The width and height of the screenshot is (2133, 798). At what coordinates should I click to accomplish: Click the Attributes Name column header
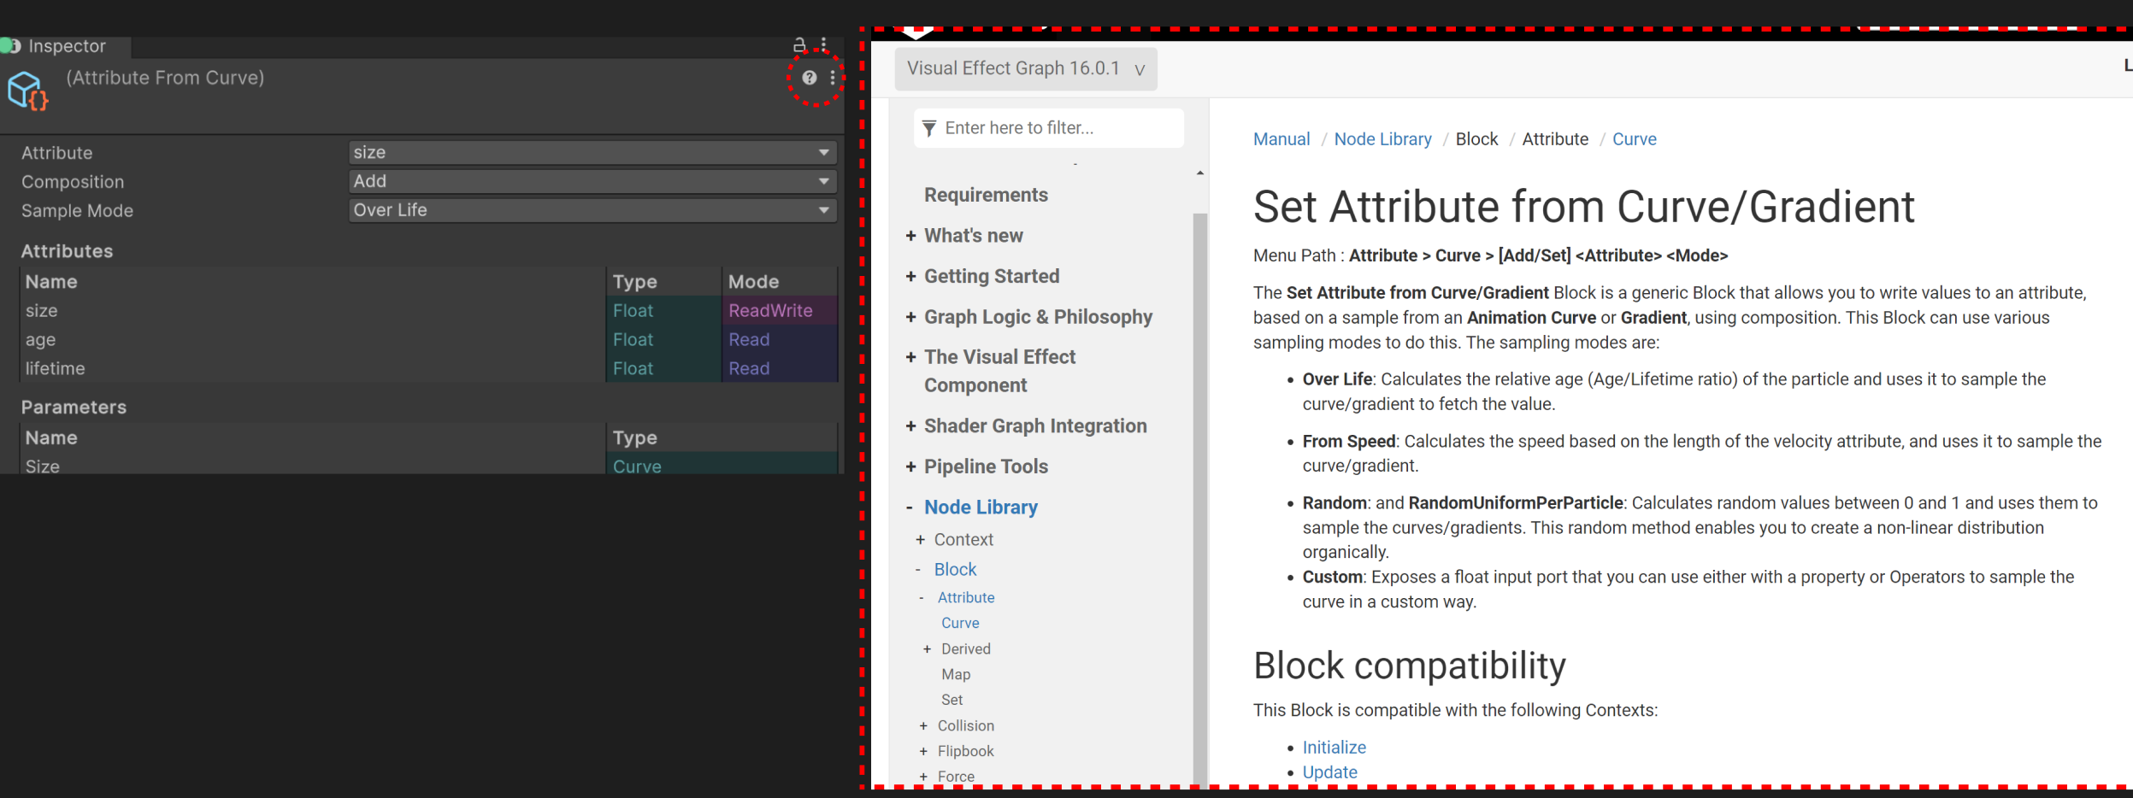[x=312, y=282]
